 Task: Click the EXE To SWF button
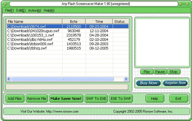click(121, 99)
